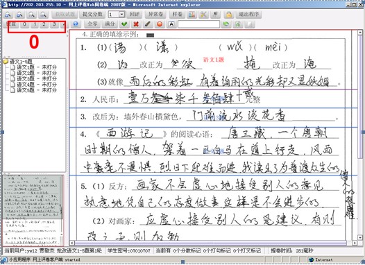Click the scissors tool icon

pyautogui.click(x=203, y=15)
